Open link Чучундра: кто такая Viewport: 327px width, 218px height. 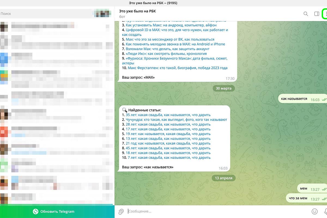176,120
